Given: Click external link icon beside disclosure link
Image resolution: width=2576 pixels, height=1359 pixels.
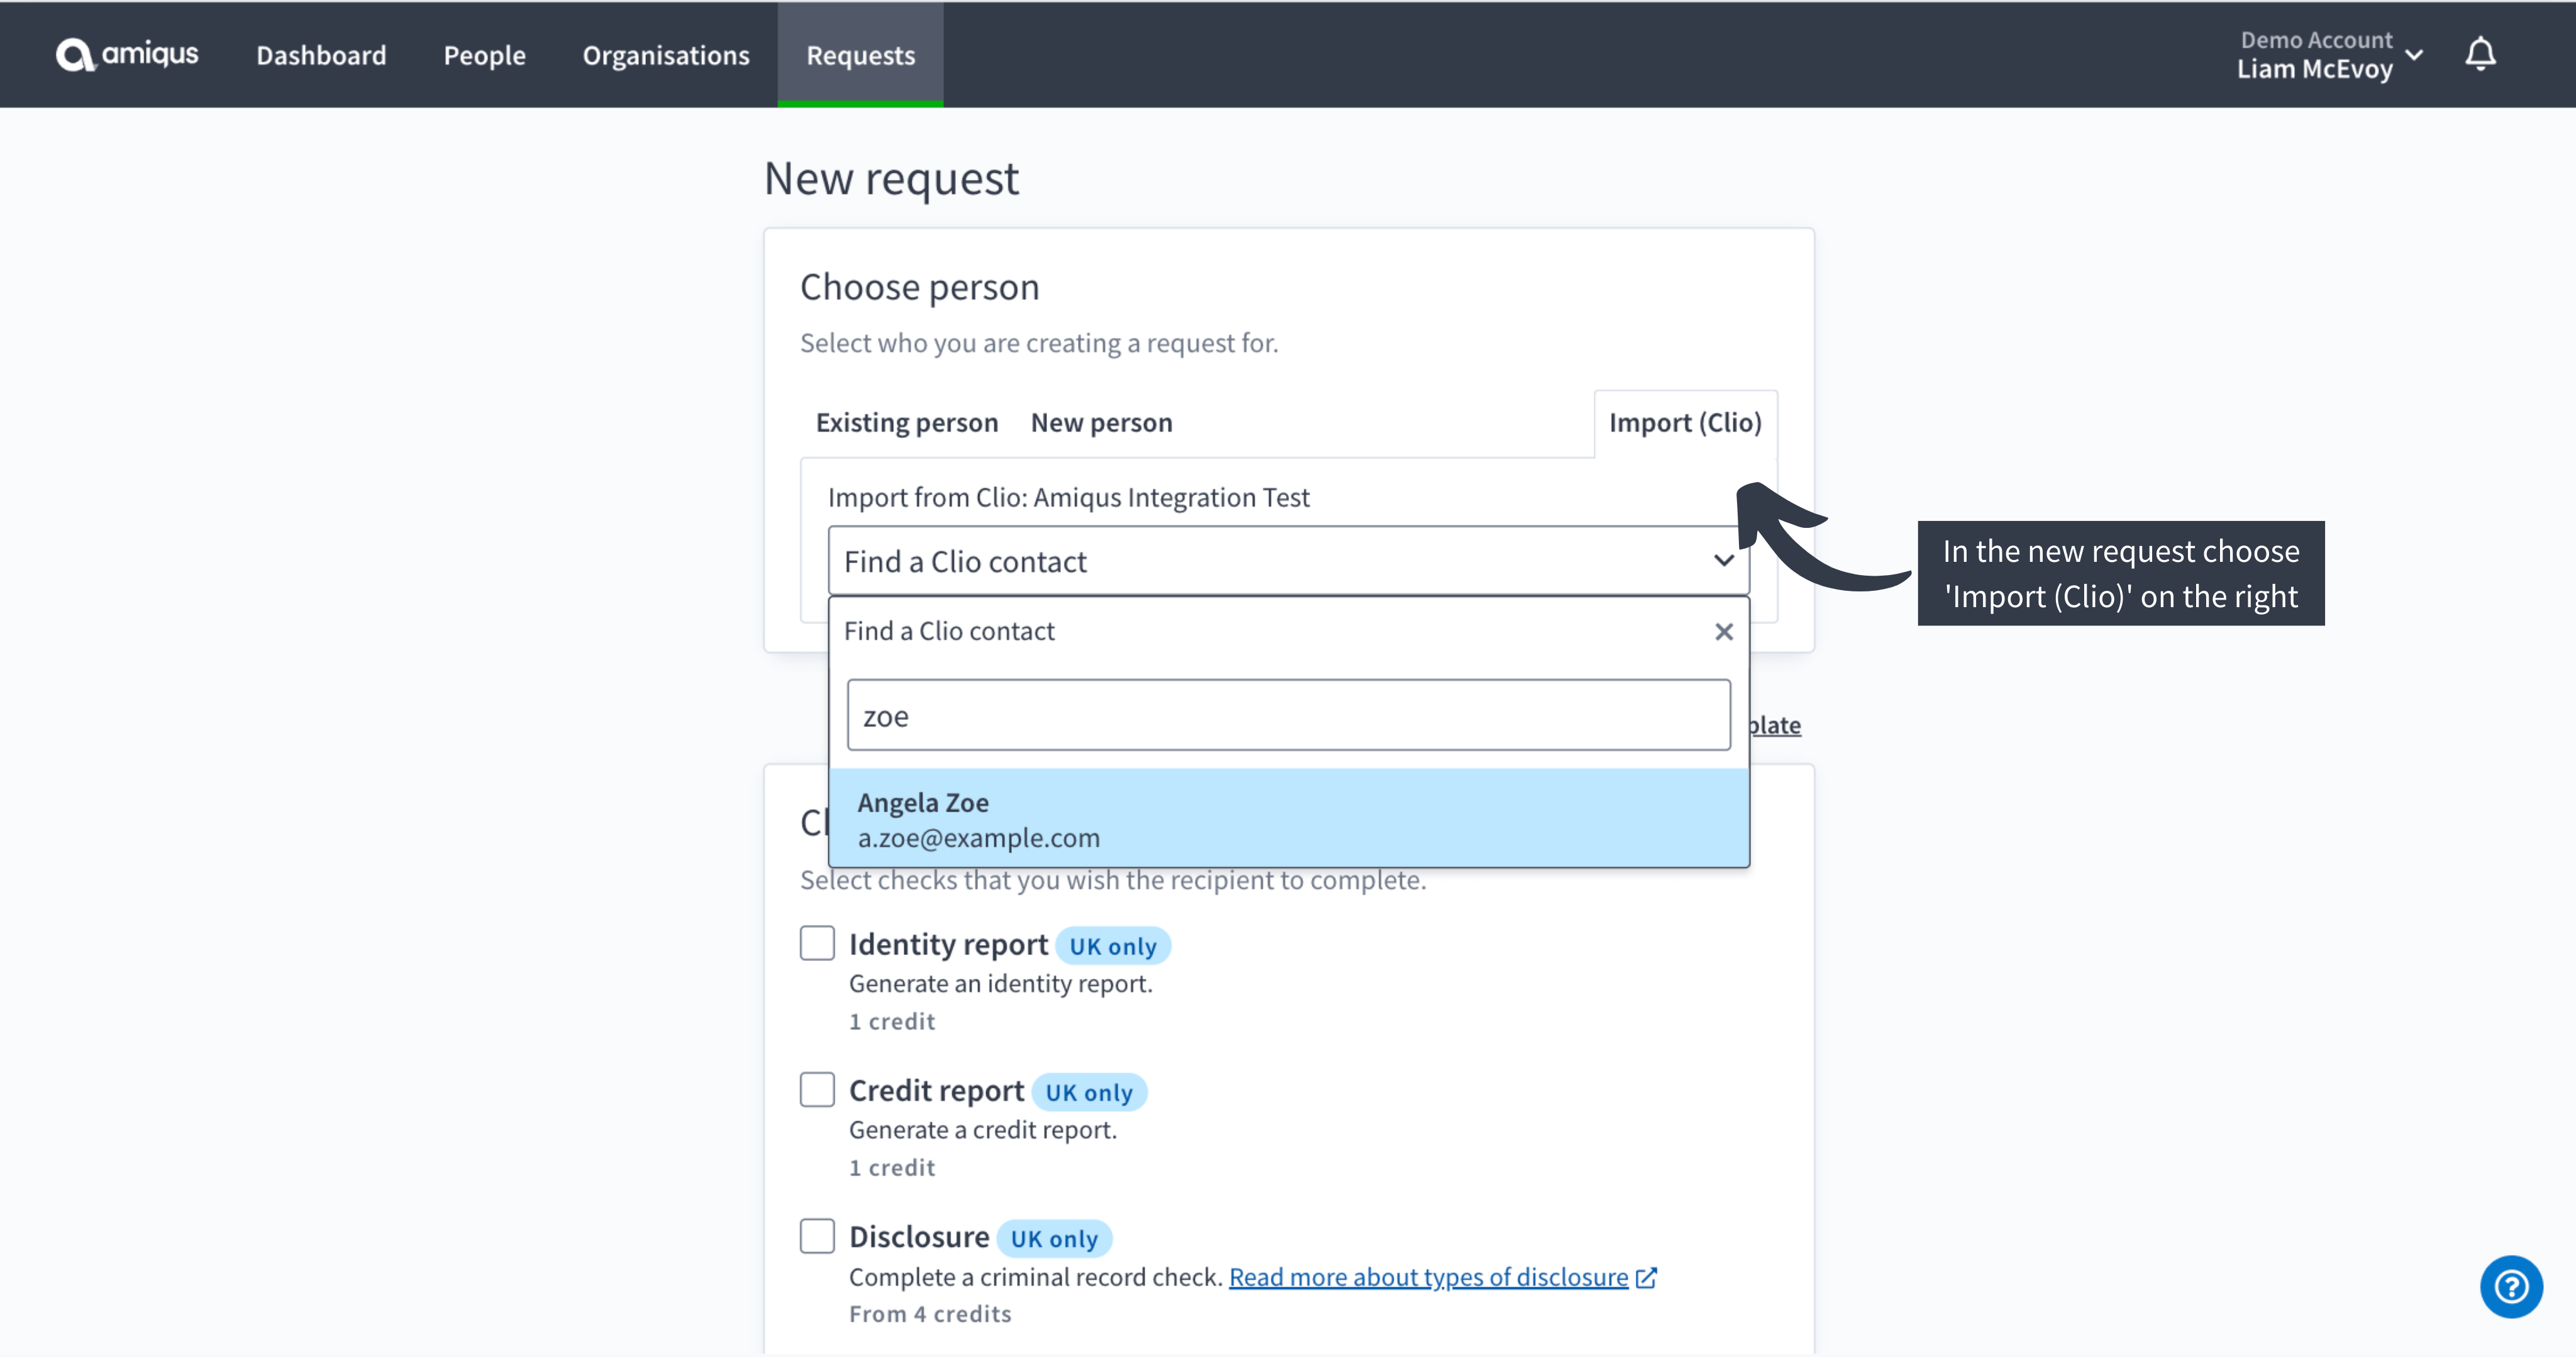Looking at the screenshot, I should 1646,1278.
